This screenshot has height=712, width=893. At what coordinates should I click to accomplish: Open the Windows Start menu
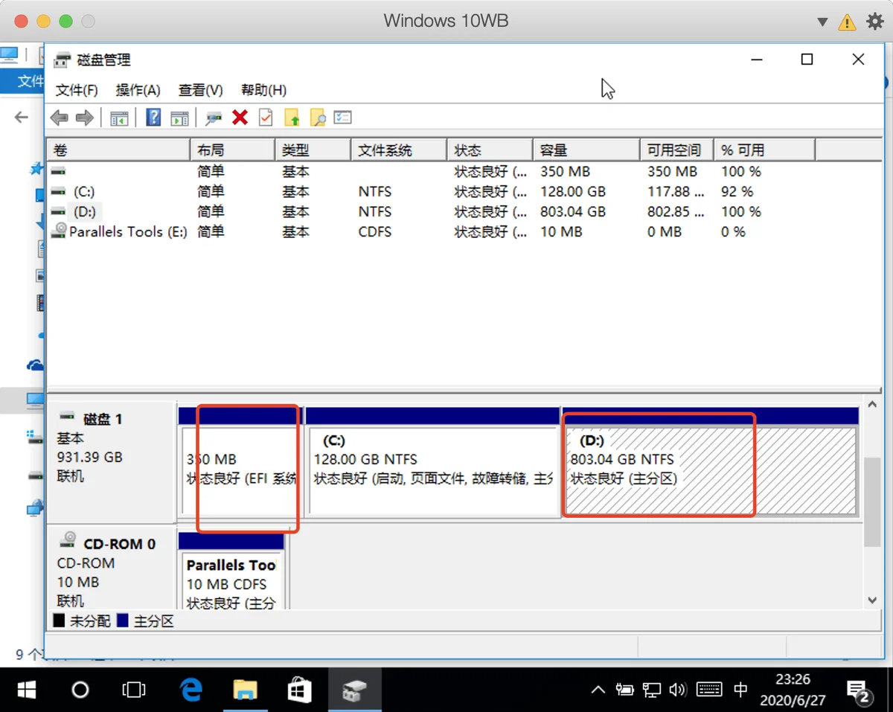(27, 690)
